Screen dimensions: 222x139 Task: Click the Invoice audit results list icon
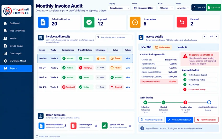[41, 38]
